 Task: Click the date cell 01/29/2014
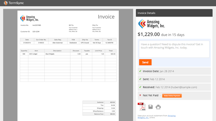27,43
